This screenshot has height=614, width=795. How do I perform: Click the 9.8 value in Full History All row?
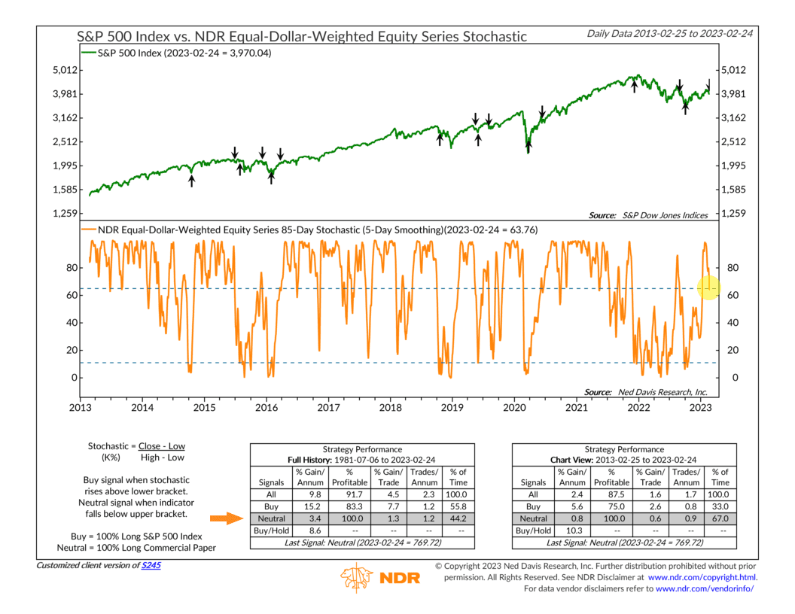point(315,494)
